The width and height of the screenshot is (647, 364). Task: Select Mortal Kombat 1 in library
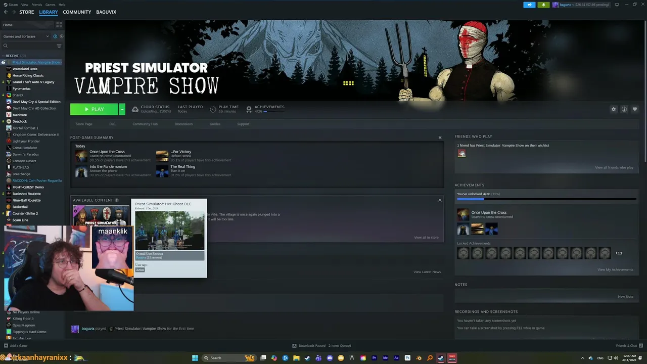25,128
